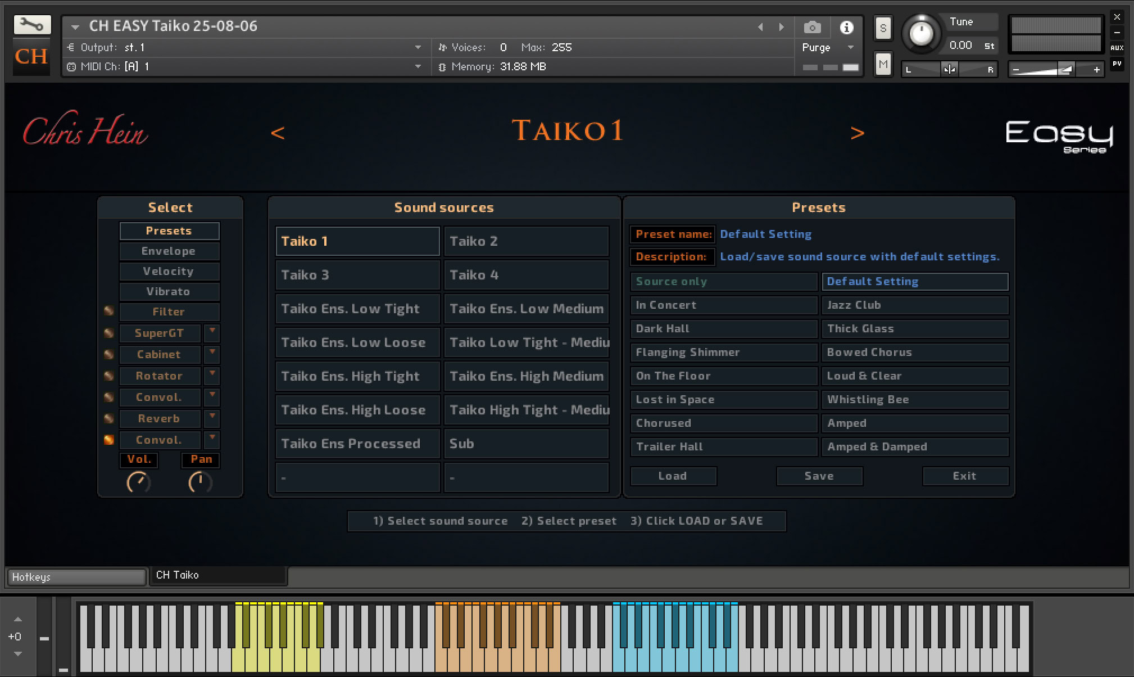Click the memory icon
The width and height of the screenshot is (1134, 677).
coord(443,66)
